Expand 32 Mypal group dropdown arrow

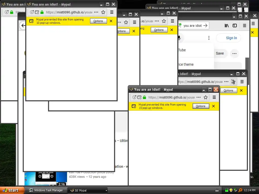tap(106, 190)
